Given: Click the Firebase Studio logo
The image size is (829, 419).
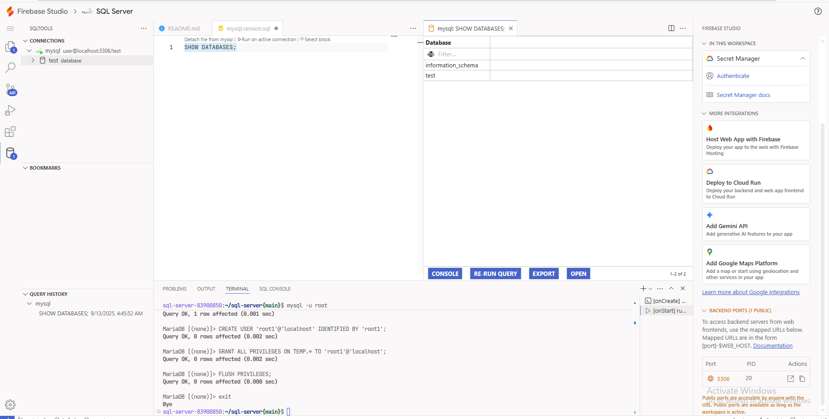Looking at the screenshot, I should [x=10, y=11].
